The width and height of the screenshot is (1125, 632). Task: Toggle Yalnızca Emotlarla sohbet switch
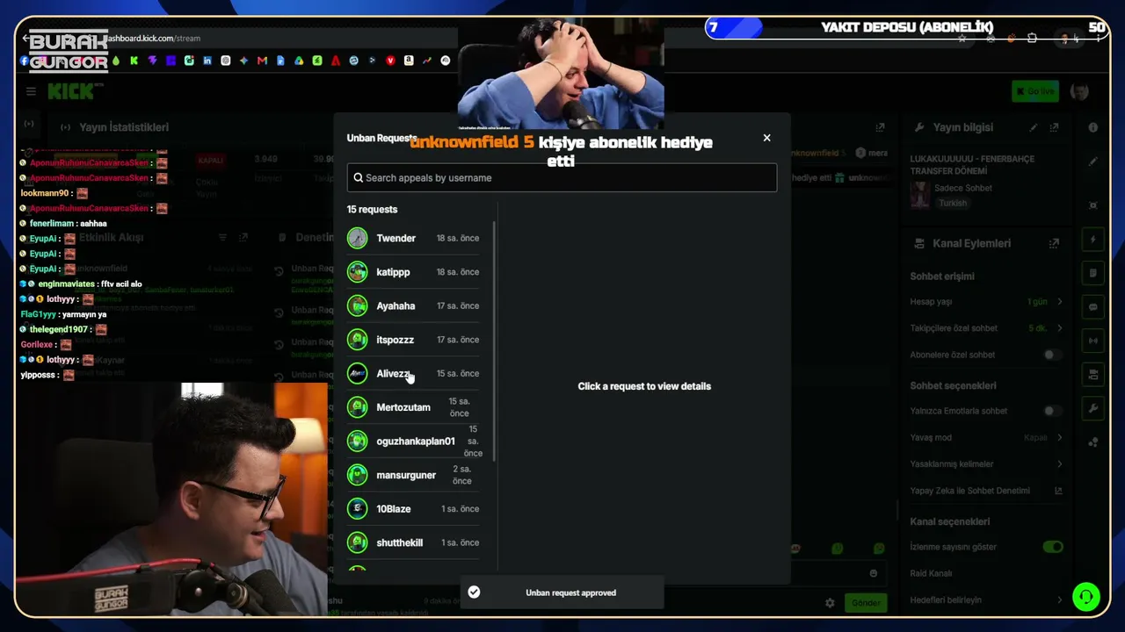[1051, 411]
